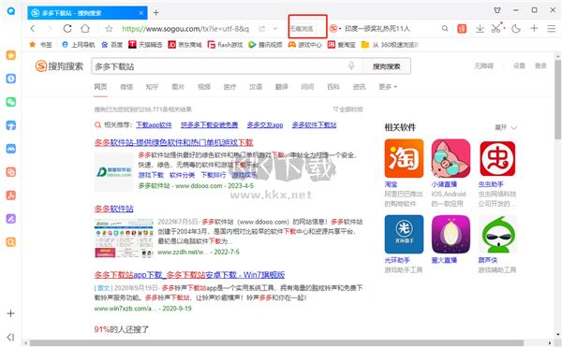Switch to the 百科 search tab

[333, 87]
